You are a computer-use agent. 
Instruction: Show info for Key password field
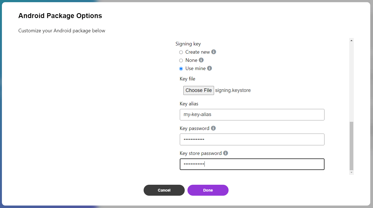213,128
